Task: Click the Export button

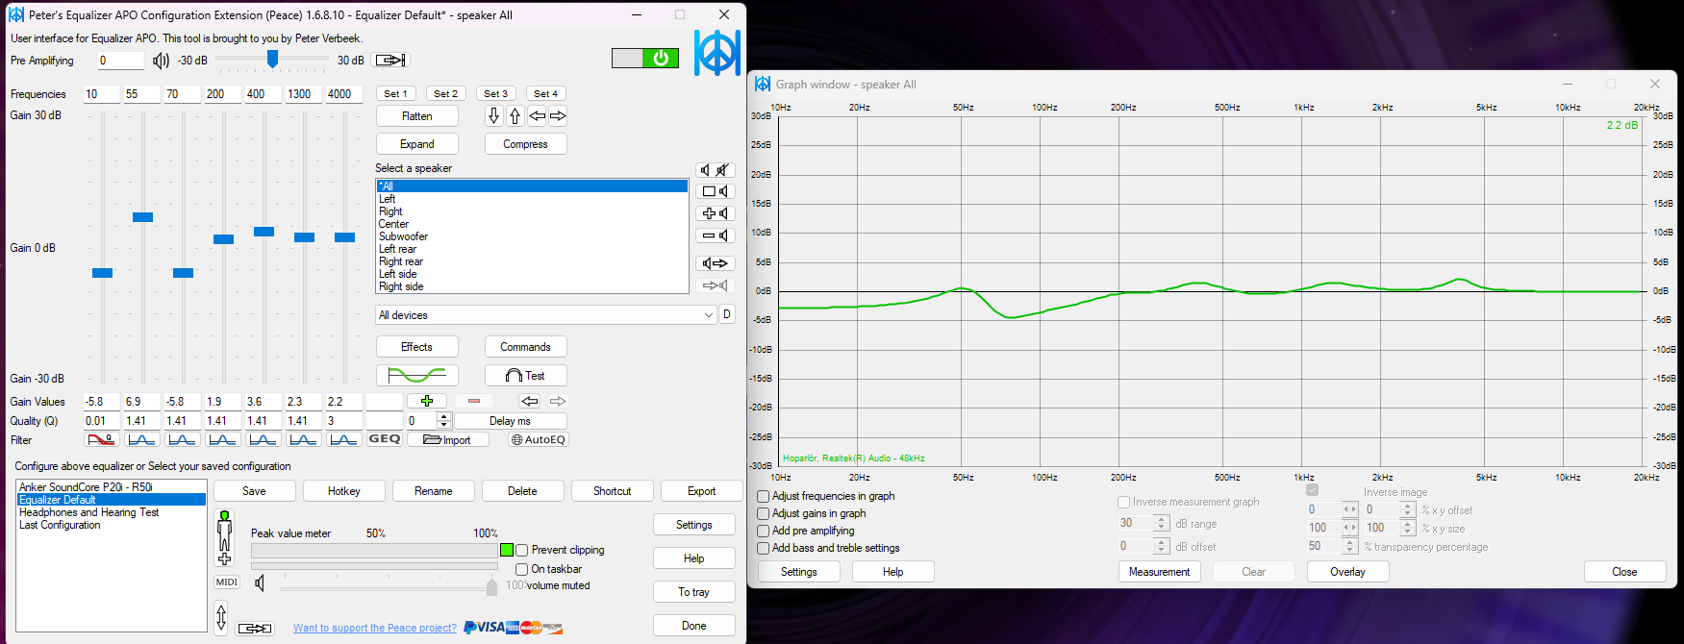Action: [x=701, y=491]
